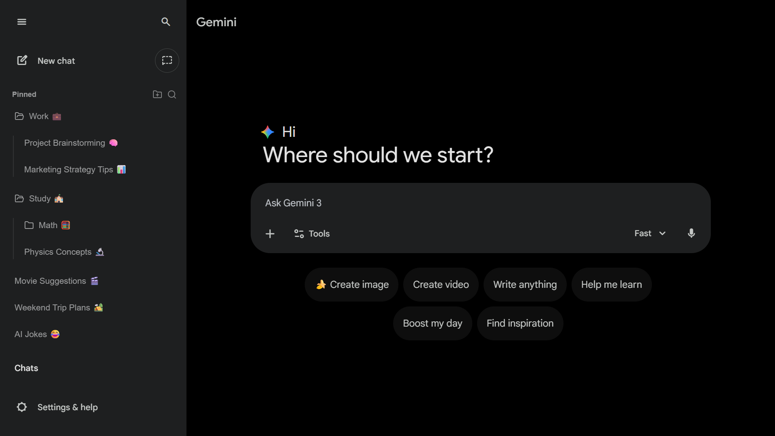Click the Study folder icon
The width and height of the screenshot is (775, 436).
coord(19,199)
